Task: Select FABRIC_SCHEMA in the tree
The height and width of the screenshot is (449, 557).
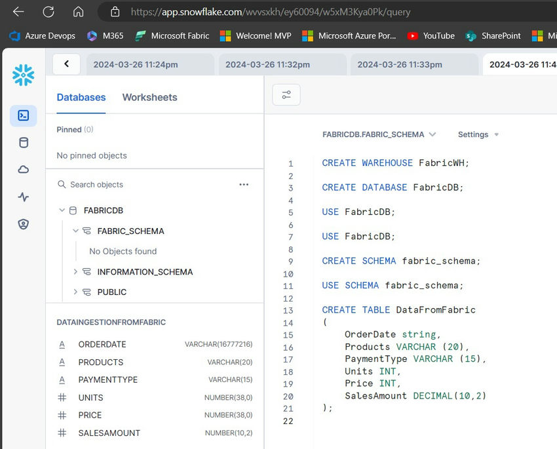Action: pos(130,231)
